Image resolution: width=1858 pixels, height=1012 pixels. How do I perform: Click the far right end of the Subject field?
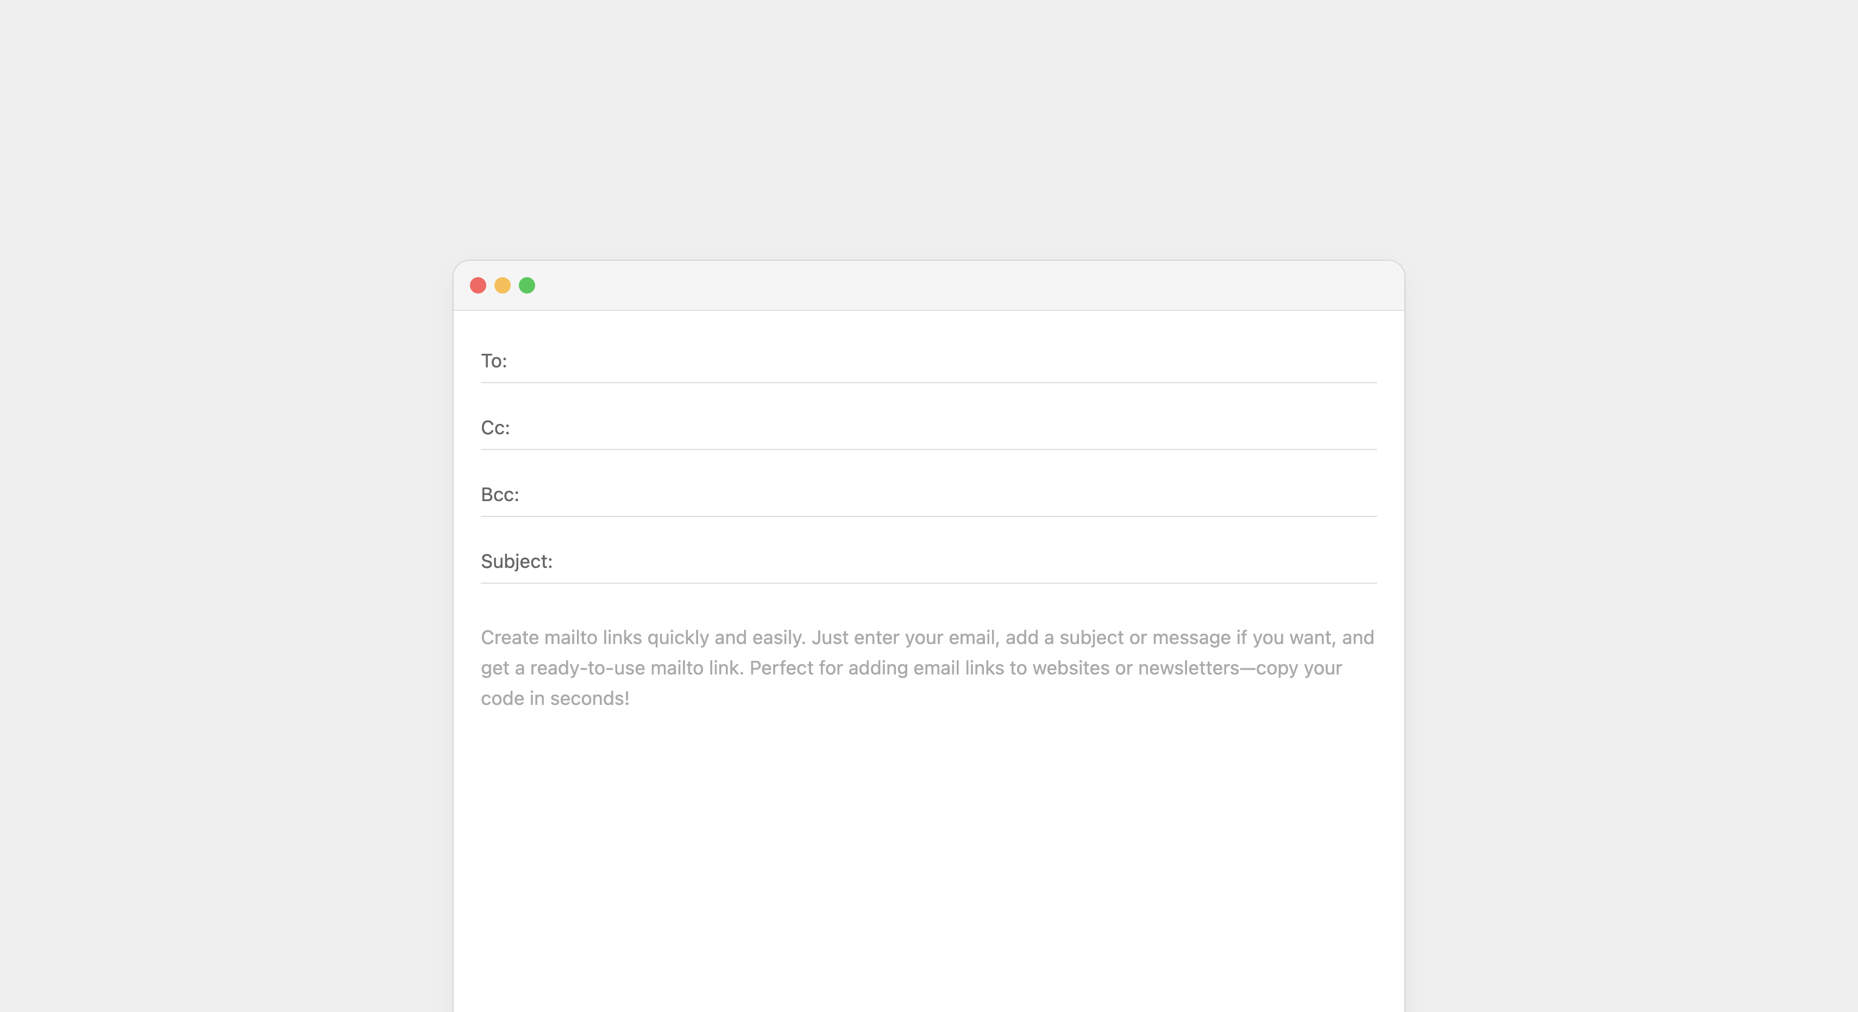[x=1363, y=561]
